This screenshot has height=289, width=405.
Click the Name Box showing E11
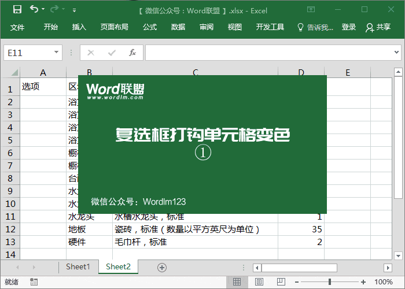click(28, 53)
